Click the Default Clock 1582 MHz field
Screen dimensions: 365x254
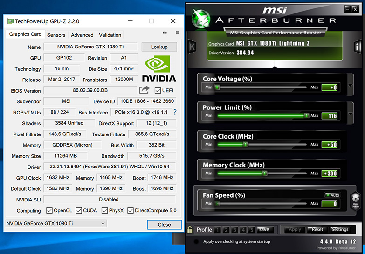coord(58,188)
